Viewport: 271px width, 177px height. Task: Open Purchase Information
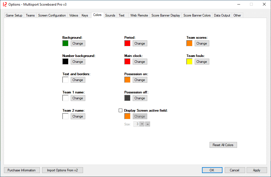(22, 170)
